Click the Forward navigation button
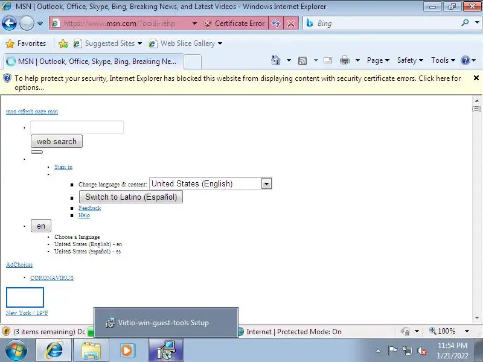Screen dimensions: 483x362 click(27, 24)
